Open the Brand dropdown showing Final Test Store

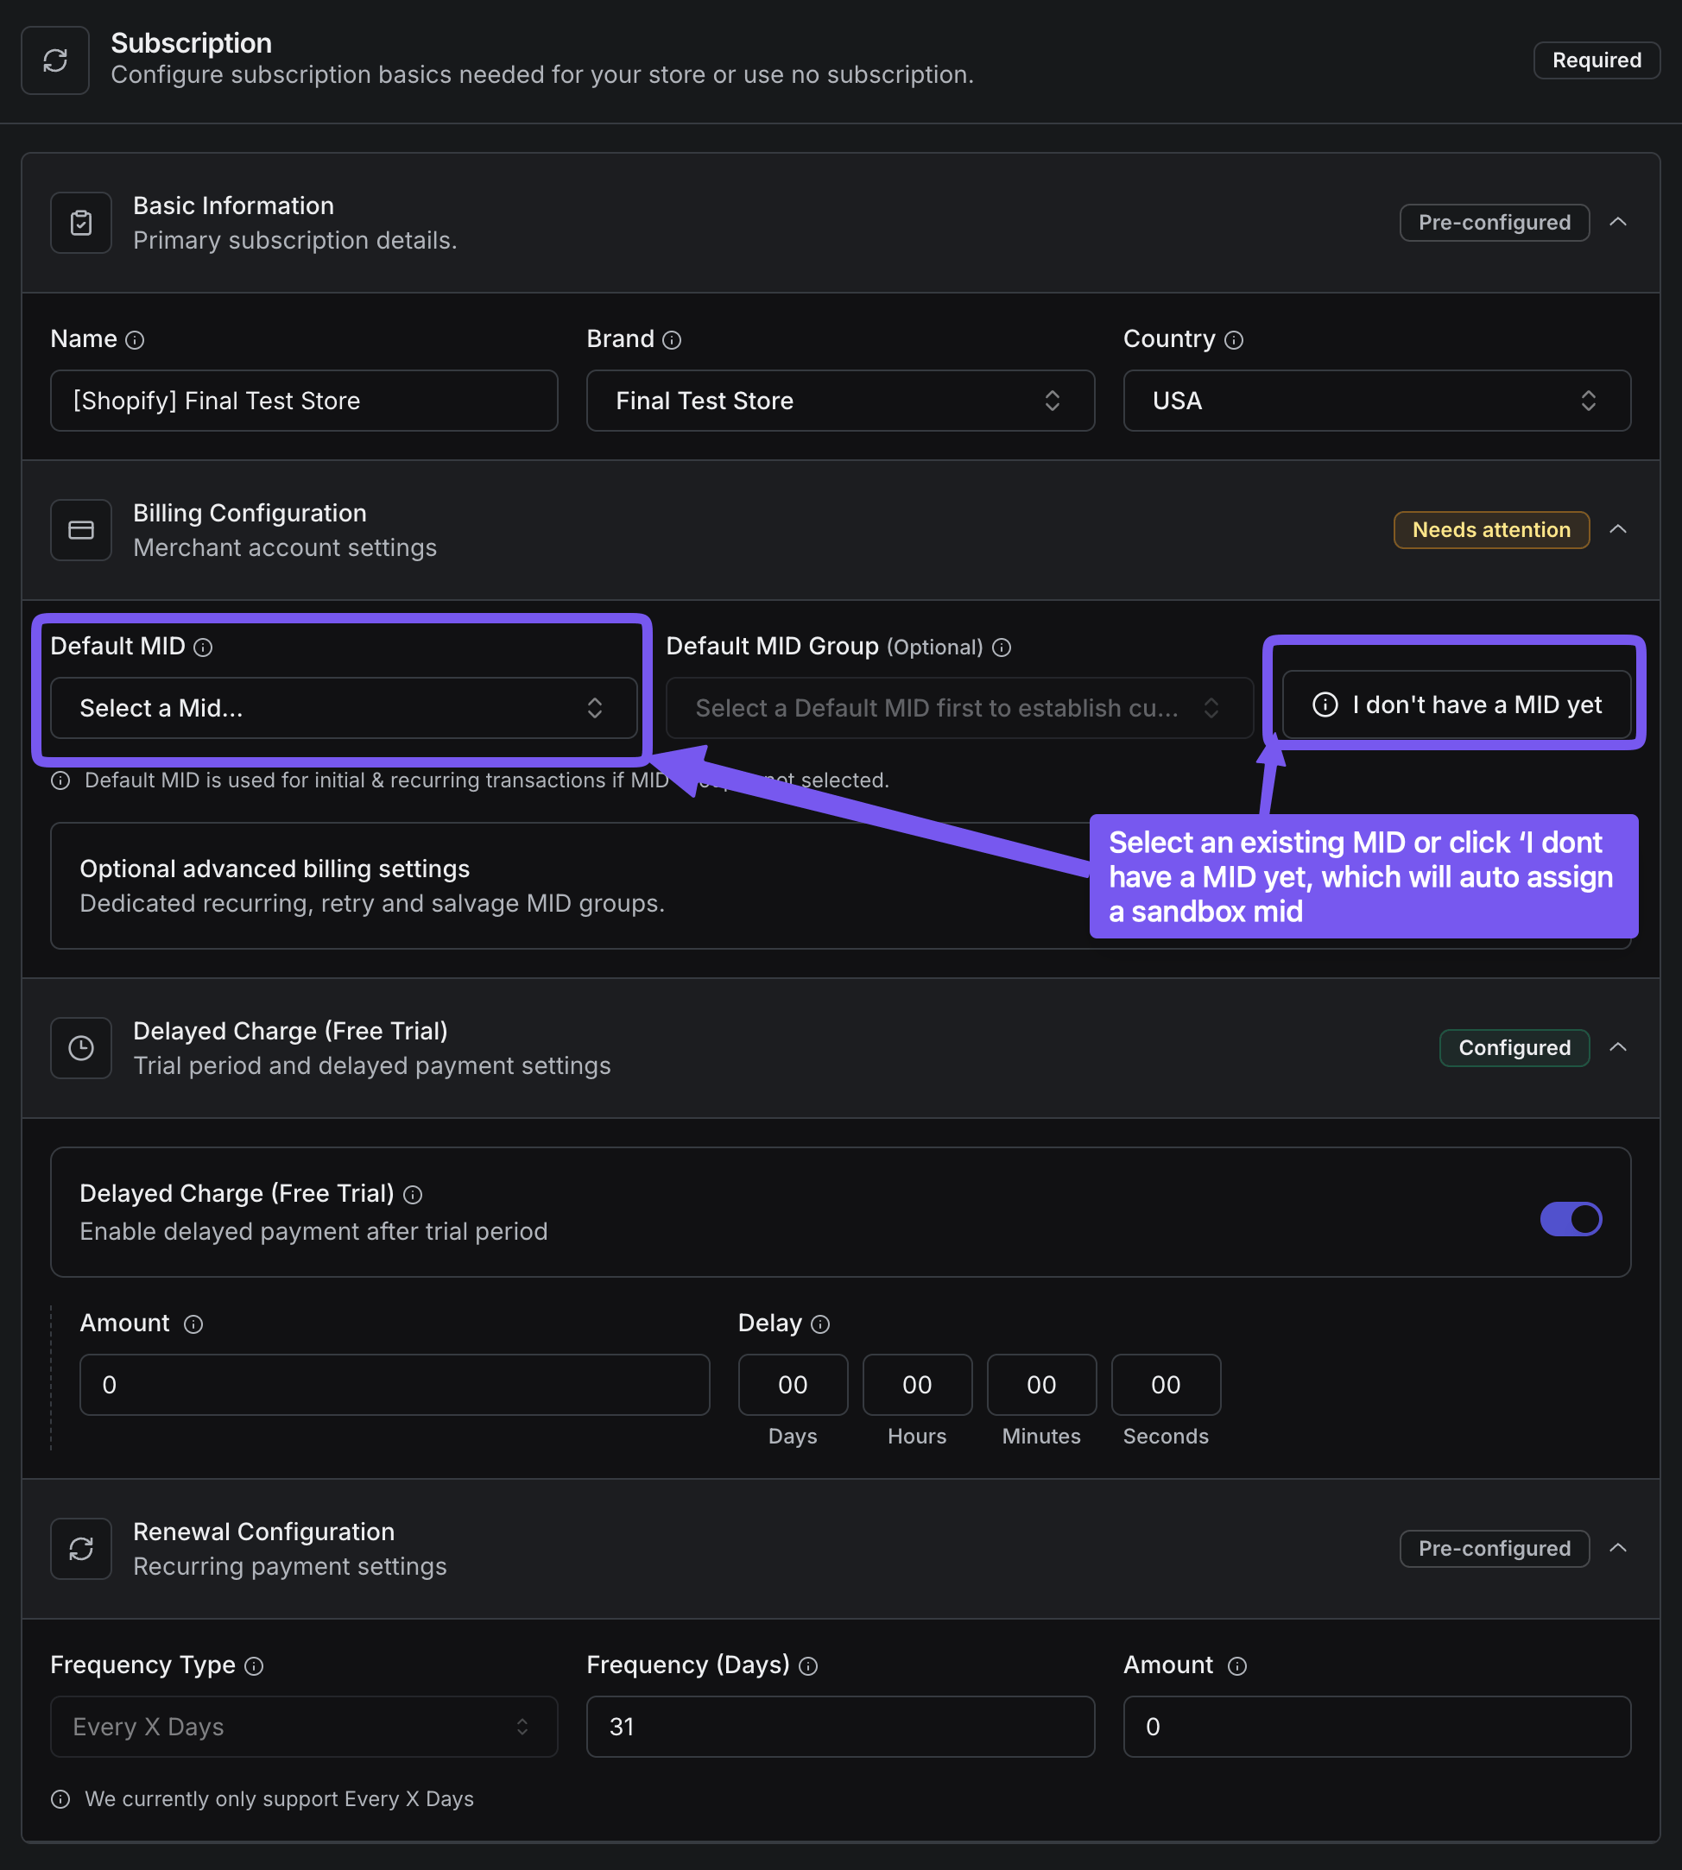tap(840, 401)
